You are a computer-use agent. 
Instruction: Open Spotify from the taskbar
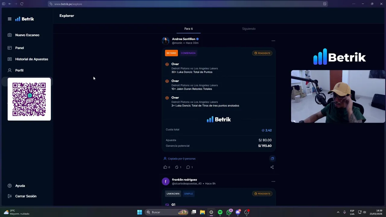pos(220,212)
